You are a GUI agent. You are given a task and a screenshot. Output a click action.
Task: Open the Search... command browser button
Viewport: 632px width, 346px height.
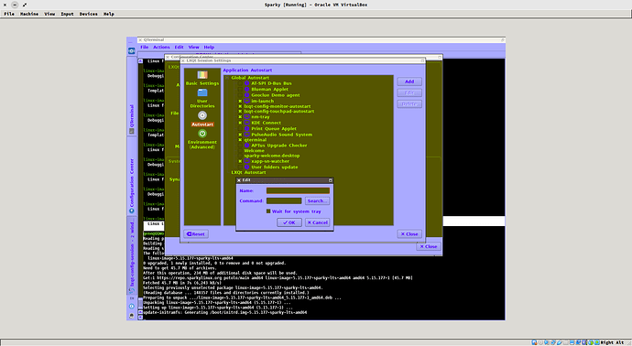317,200
